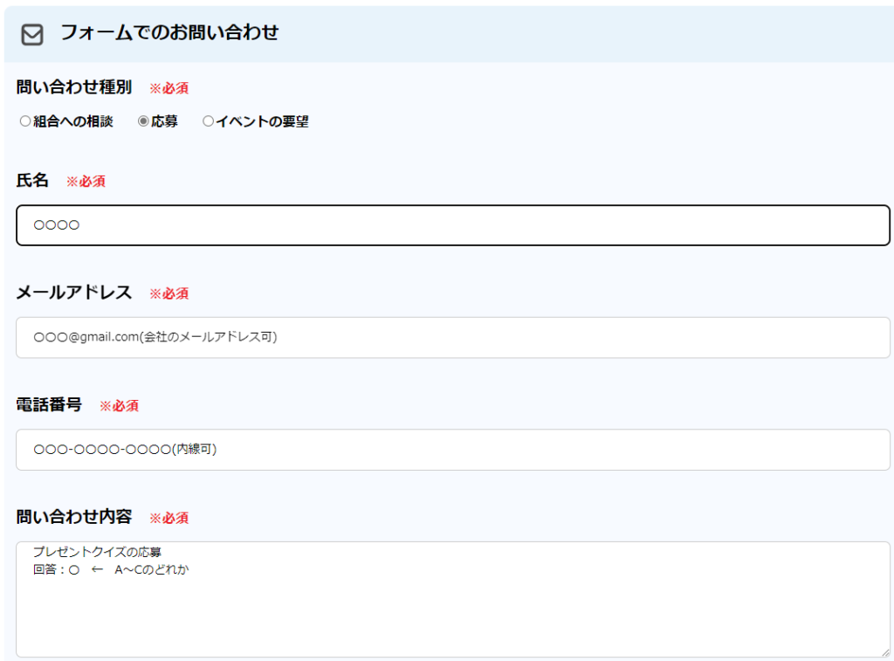Screen dimensions: 894x661
Task: Select the 組合への相談 radio button
Action: [x=25, y=122]
